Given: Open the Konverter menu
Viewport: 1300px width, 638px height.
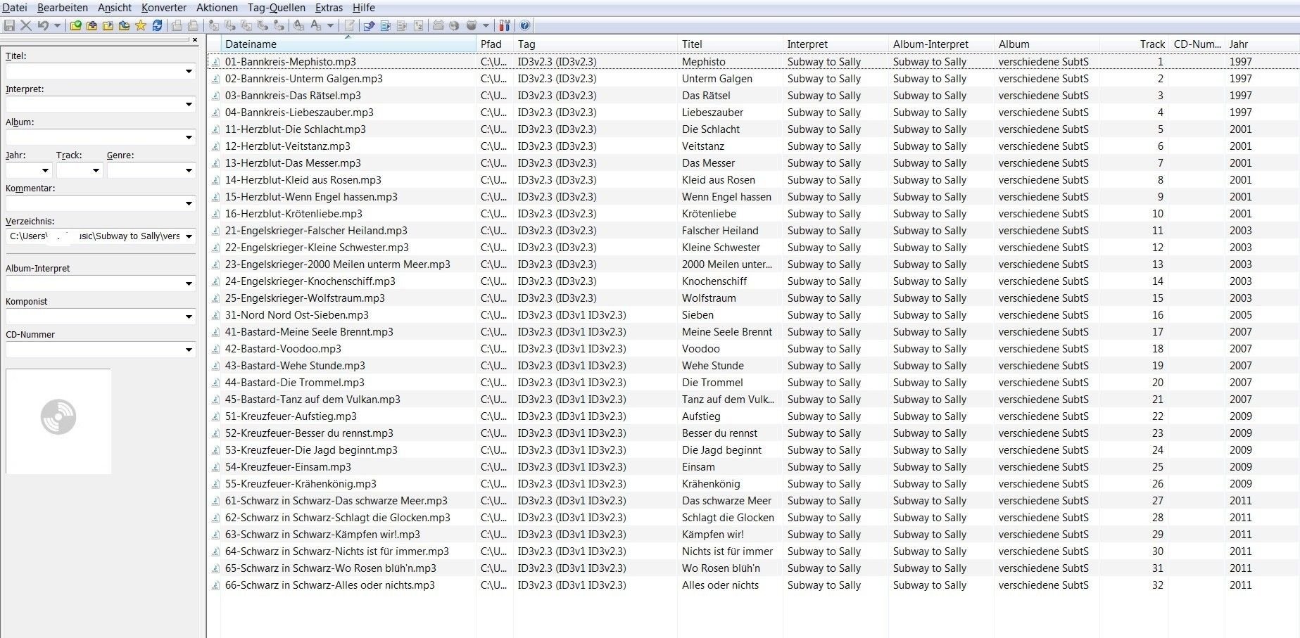Looking at the screenshot, I should tap(164, 8).
